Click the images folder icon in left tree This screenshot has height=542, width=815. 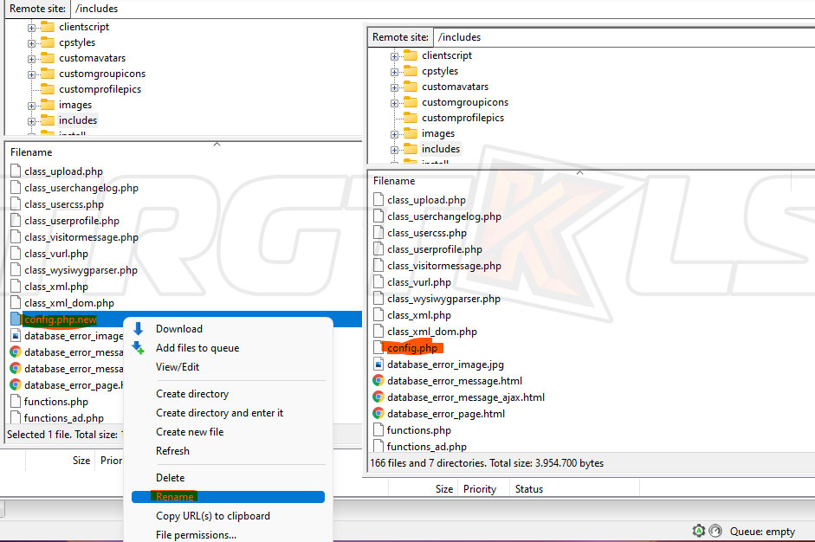tap(48, 105)
